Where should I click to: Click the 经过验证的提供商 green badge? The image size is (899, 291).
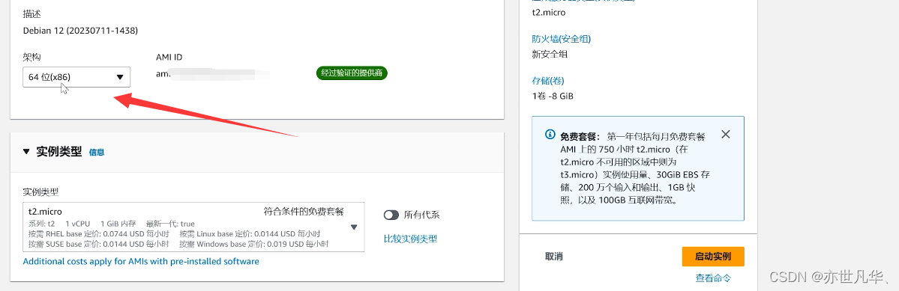point(352,73)
